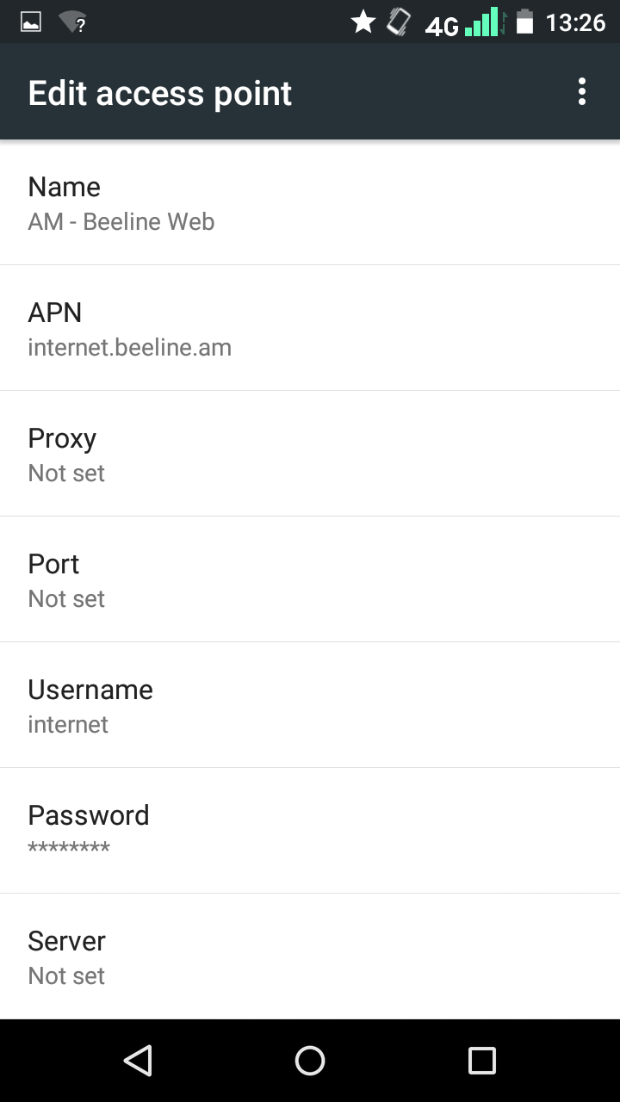Tap the picture notification icon
The height and width of the screenshot is (1102, 620).
[31, 22]
